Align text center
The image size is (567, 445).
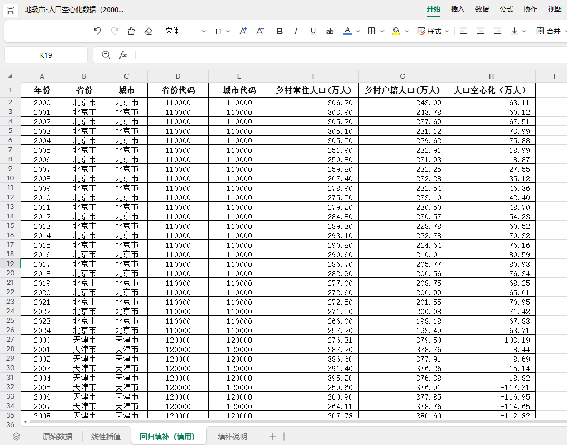pyautogui.click(x=480, y=31)
